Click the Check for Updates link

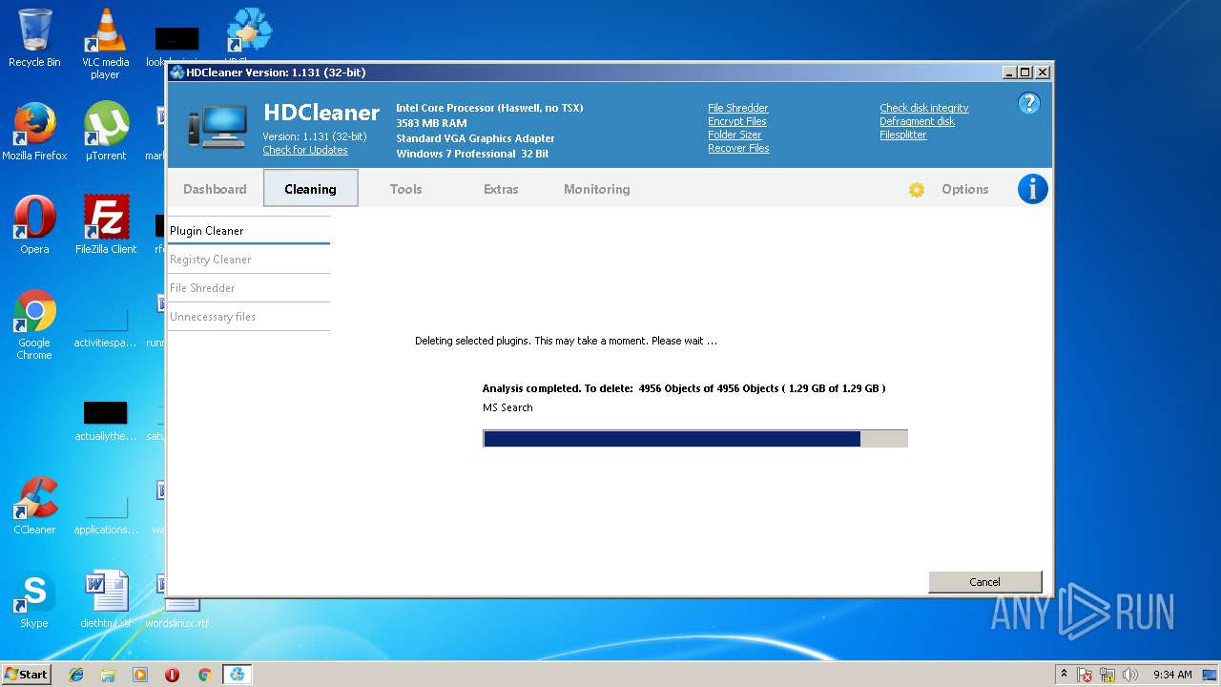(305, 150)
